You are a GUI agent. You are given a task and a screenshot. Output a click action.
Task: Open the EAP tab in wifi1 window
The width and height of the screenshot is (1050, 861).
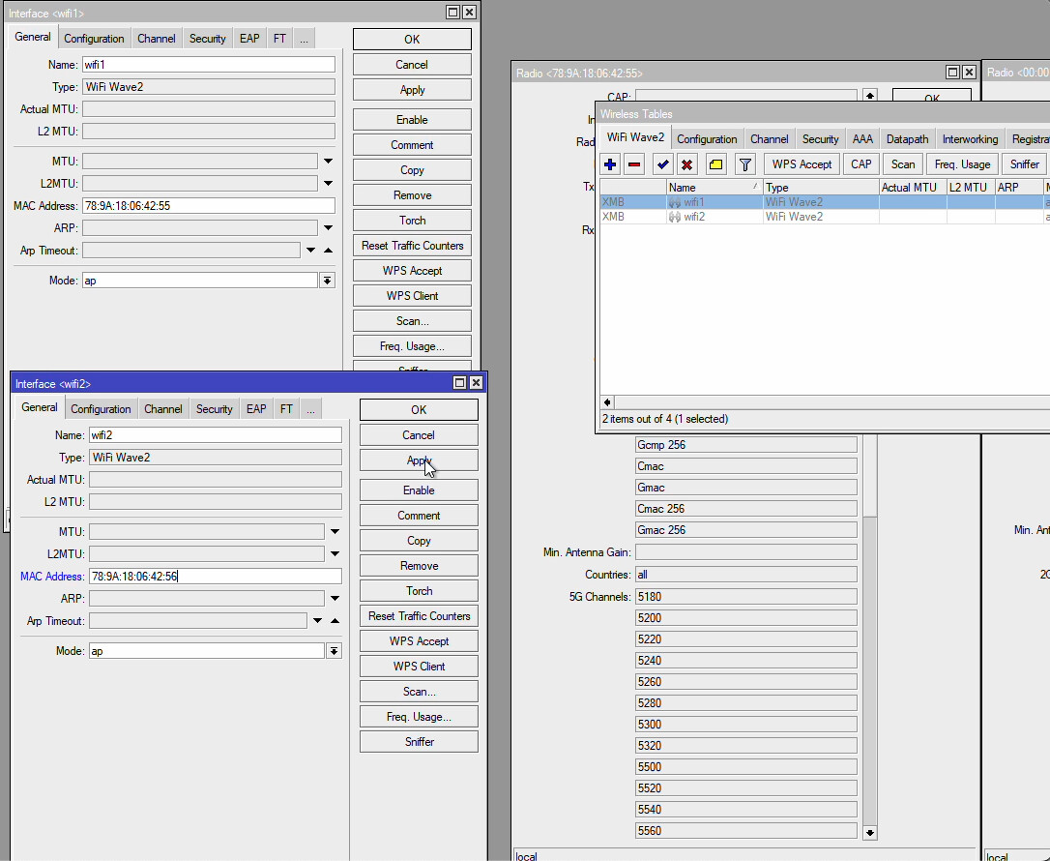coord(249,39)
